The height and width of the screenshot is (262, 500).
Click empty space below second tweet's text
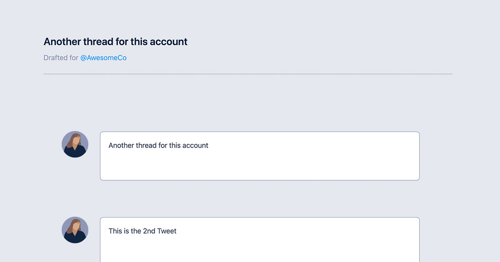(260, 250)
